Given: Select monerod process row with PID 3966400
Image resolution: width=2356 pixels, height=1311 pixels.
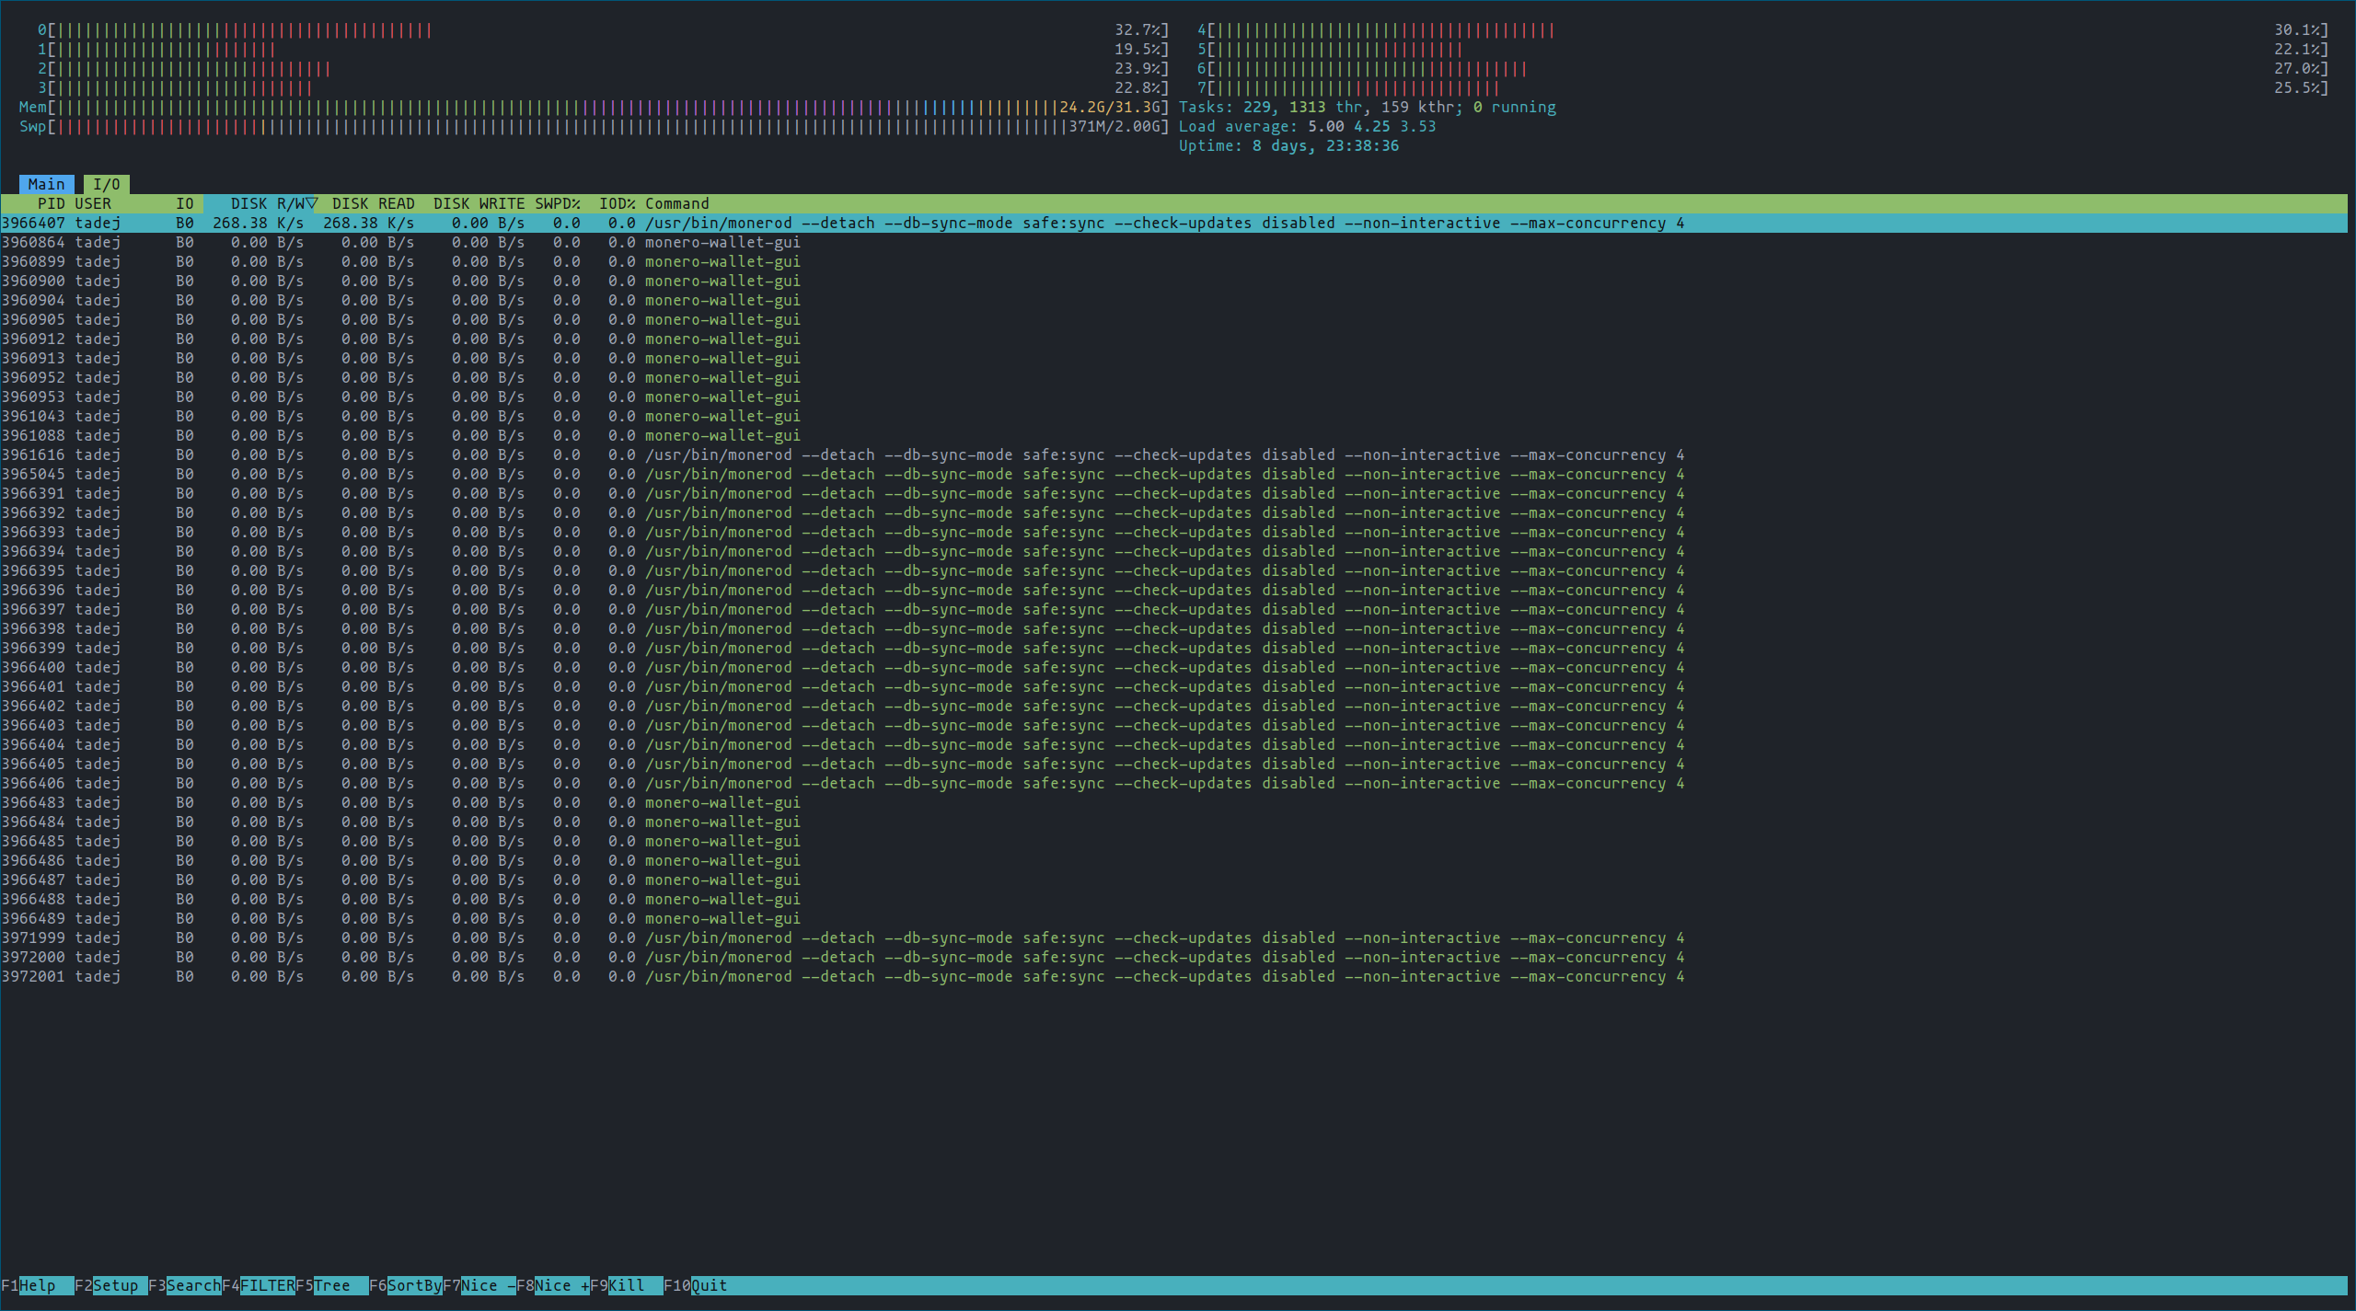Looking at the screenshot, I should tap(1174, 667).
